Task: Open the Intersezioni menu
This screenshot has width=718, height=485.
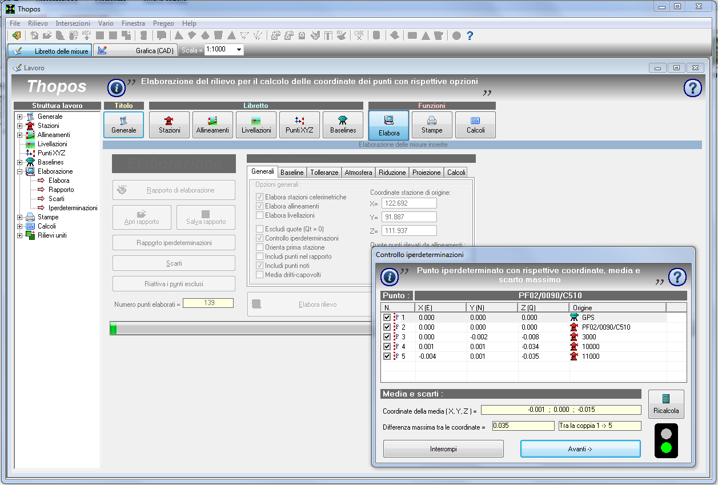Action: pos(73,23)
